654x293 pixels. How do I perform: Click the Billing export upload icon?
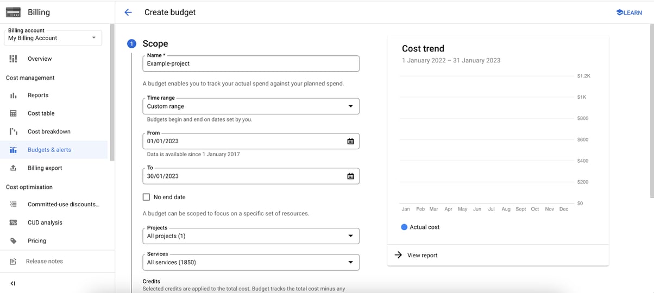coord(14,168)
